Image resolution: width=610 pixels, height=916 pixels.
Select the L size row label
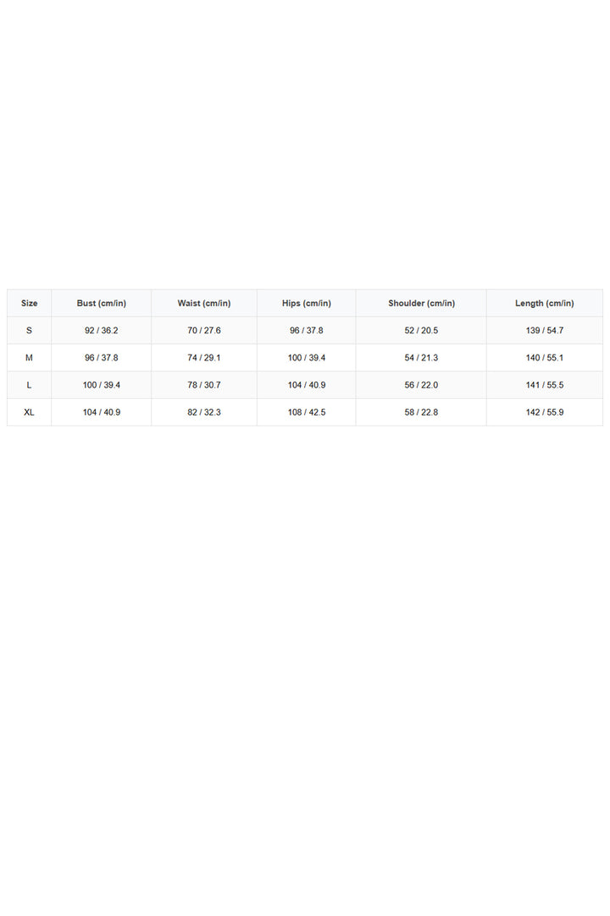click(29, 385)
